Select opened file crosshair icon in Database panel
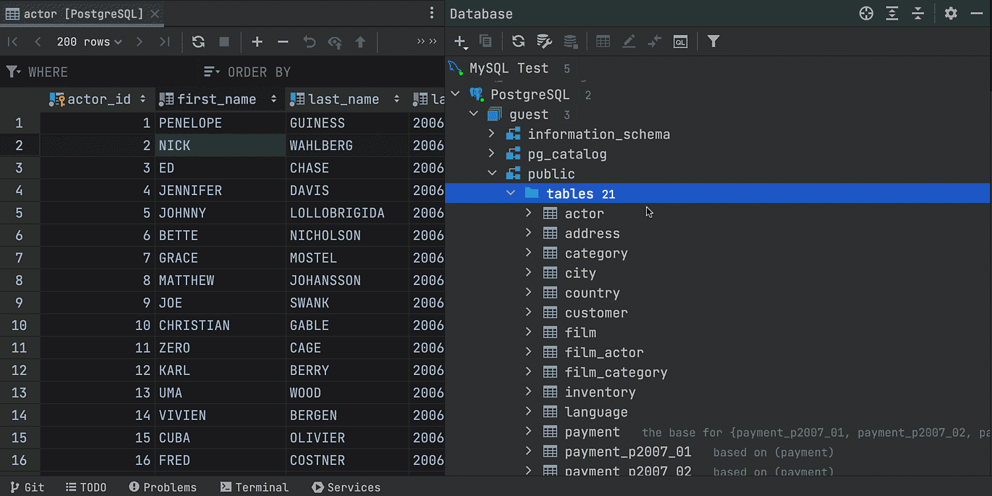992x496 pixels. pyautogui.click(x=866, y=13)
